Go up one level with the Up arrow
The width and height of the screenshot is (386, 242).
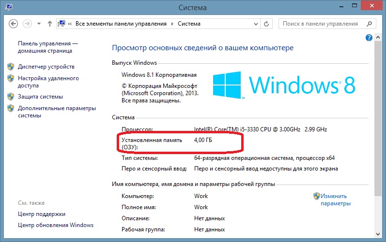pos(50,23)
